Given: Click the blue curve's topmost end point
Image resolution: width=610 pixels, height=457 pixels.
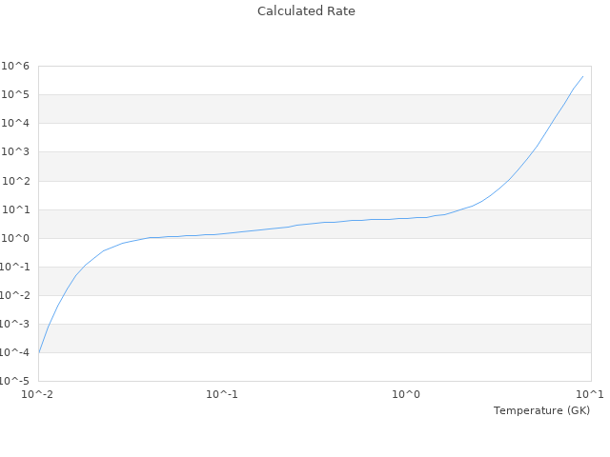Looking at the screenshot, I should [583, 76].
